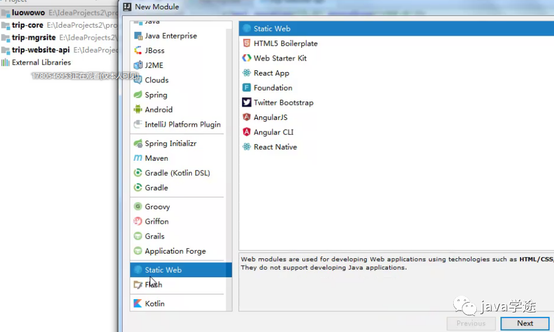
Task: Click the Twitter Bootstrap bird icon
Action: [246, 103]
